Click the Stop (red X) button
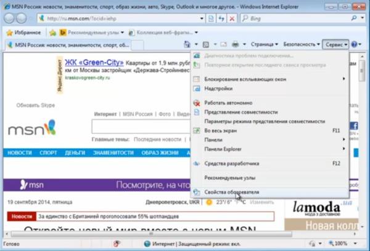 coord(233,20)
